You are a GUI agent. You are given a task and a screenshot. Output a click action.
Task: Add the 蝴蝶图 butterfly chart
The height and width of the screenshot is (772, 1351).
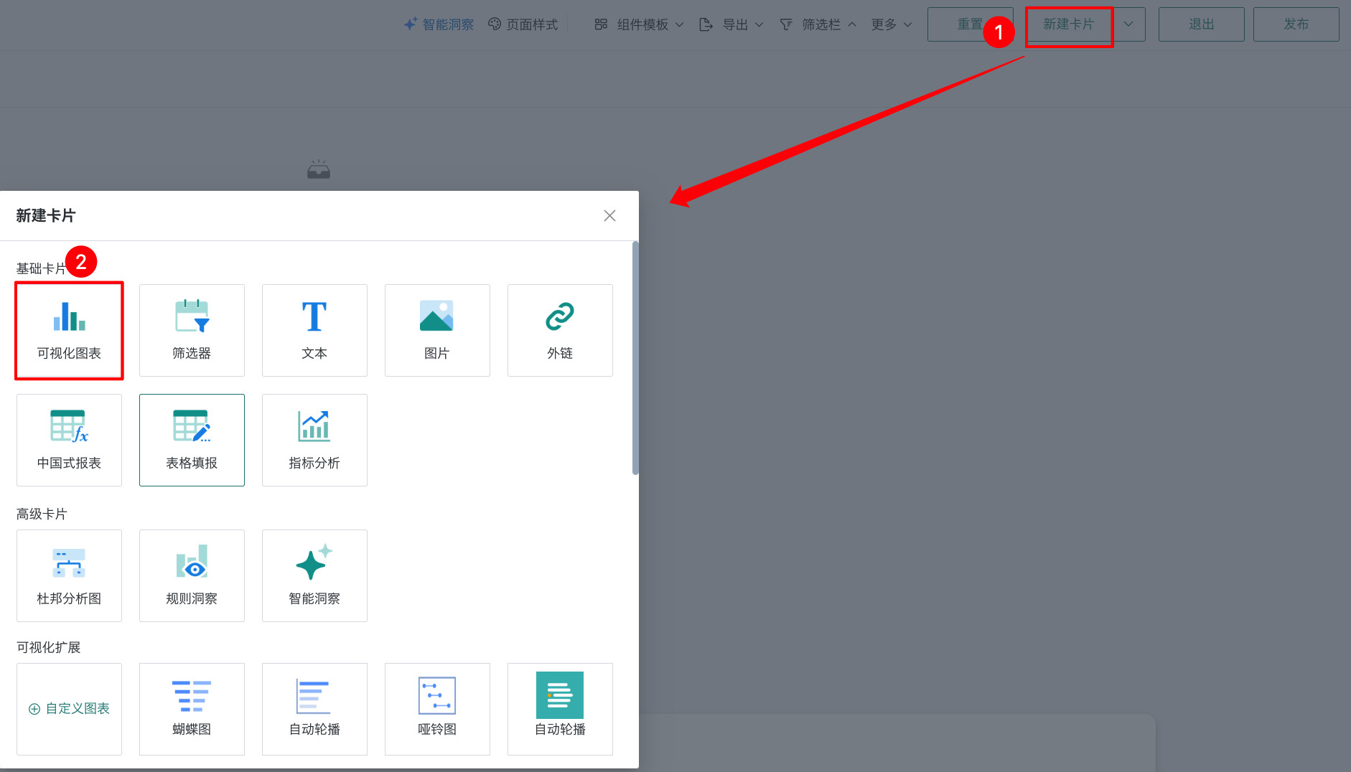pos(192,709)
